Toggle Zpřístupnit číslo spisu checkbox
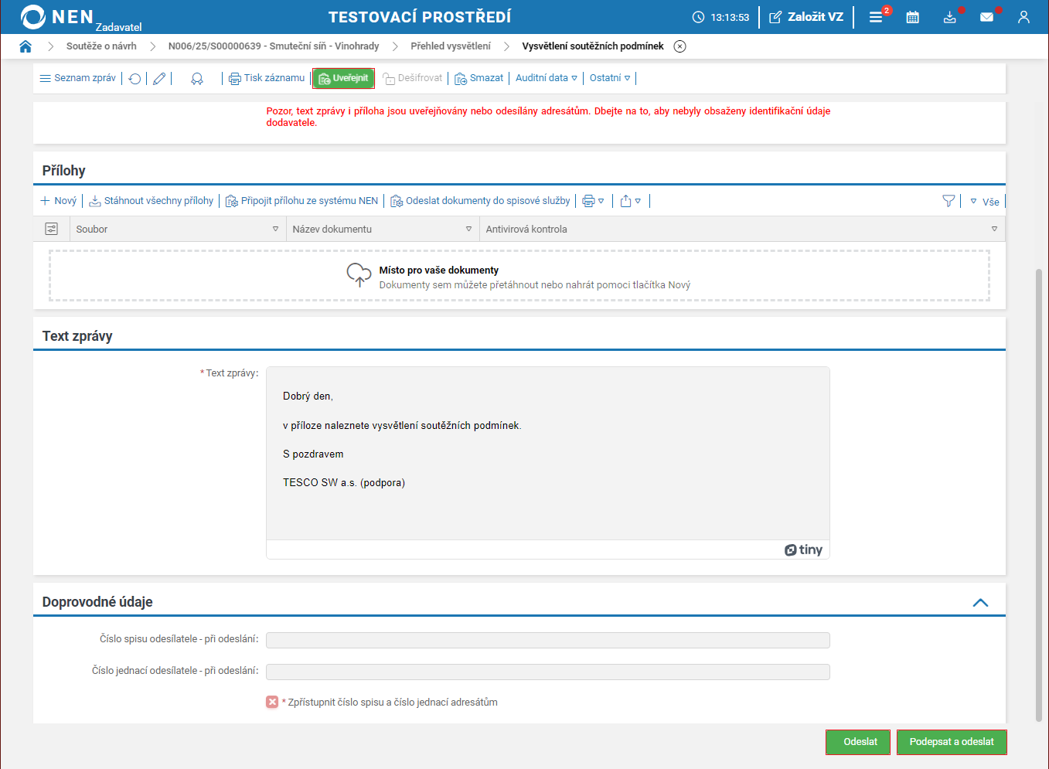 [x=272, y=702]
